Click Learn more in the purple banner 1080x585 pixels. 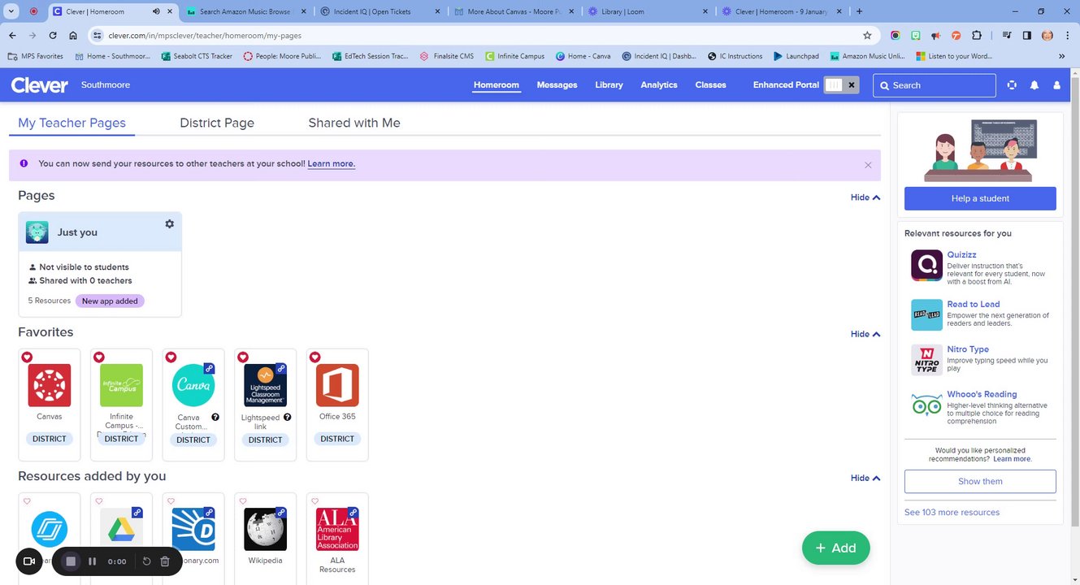(x=331, y=163)
